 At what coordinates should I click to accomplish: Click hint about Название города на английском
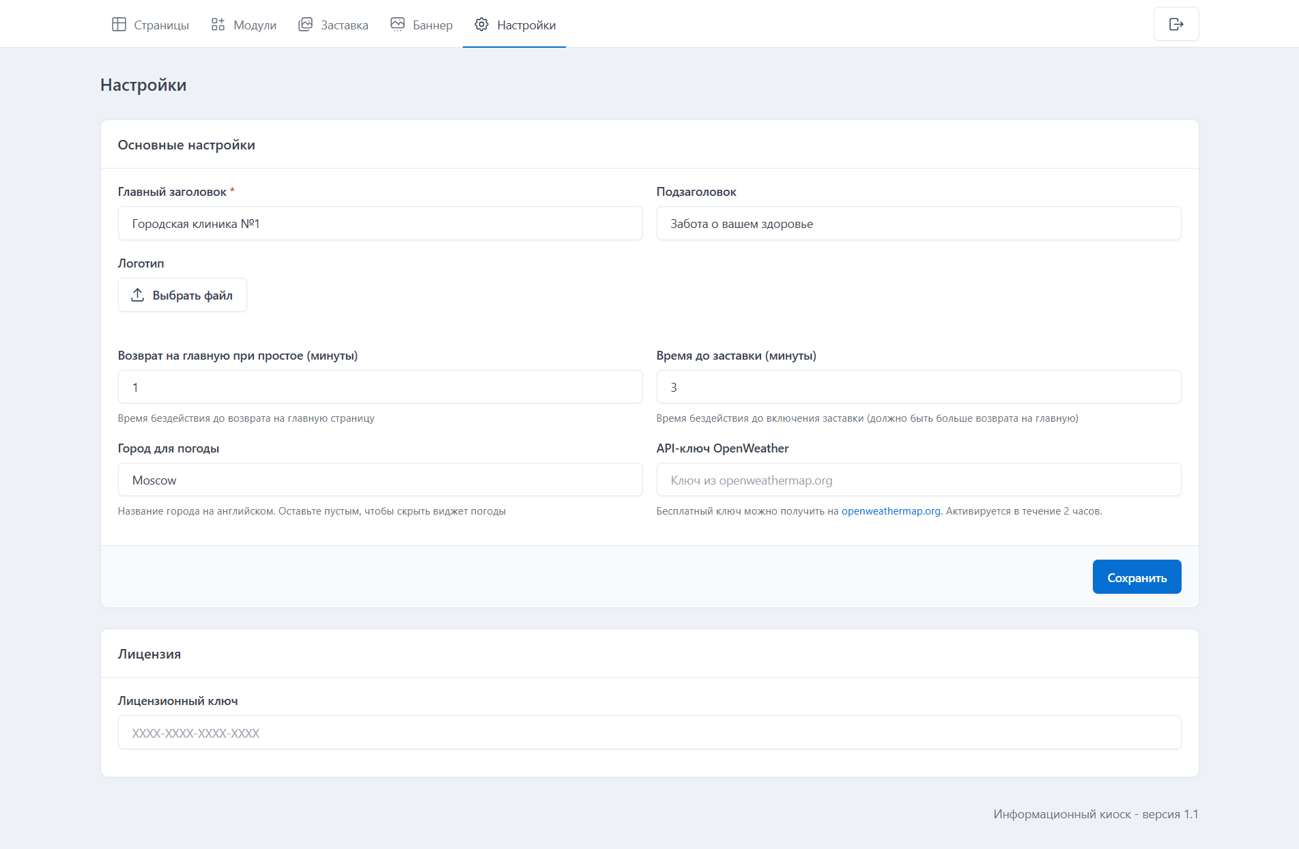click(311, 511)
